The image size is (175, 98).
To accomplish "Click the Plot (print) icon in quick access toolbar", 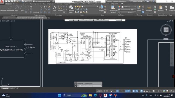I will [x=23, y=1].
